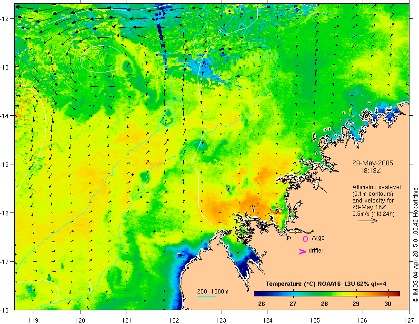Image resolution: width=419 pixels, height=324 pixels.
Task: Click longitude axis label '125'
Action: coord(315,320)
